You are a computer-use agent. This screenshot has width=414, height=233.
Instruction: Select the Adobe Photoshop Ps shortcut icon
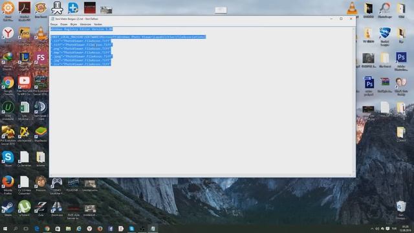pyautogui.click(x=401, y=61)
